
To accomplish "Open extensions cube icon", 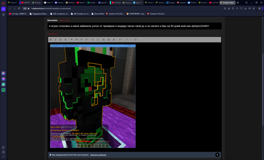I will [x=260, y=8].
